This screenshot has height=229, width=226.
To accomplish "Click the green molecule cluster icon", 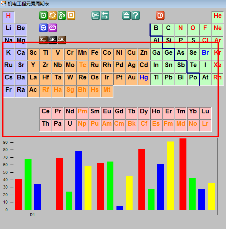I will tap(62, 15).
